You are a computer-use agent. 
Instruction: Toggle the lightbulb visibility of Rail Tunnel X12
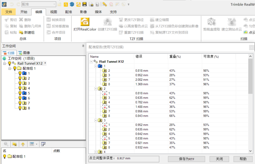(9, 63)
